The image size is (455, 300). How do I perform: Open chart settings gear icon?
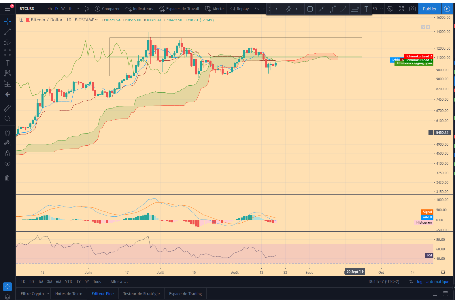pos(390,9)
